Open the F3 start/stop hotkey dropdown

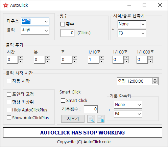132,33
